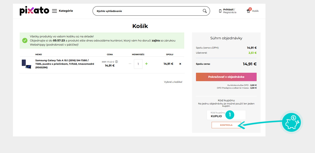Click Pokračovať v objednávke button
315x153 pixels.
226,77
